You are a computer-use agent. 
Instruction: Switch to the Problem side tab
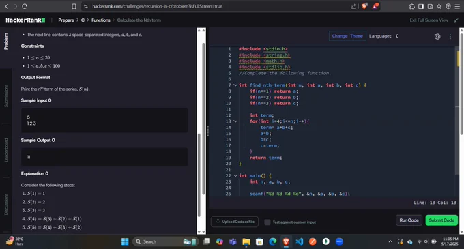click(6, 41)
